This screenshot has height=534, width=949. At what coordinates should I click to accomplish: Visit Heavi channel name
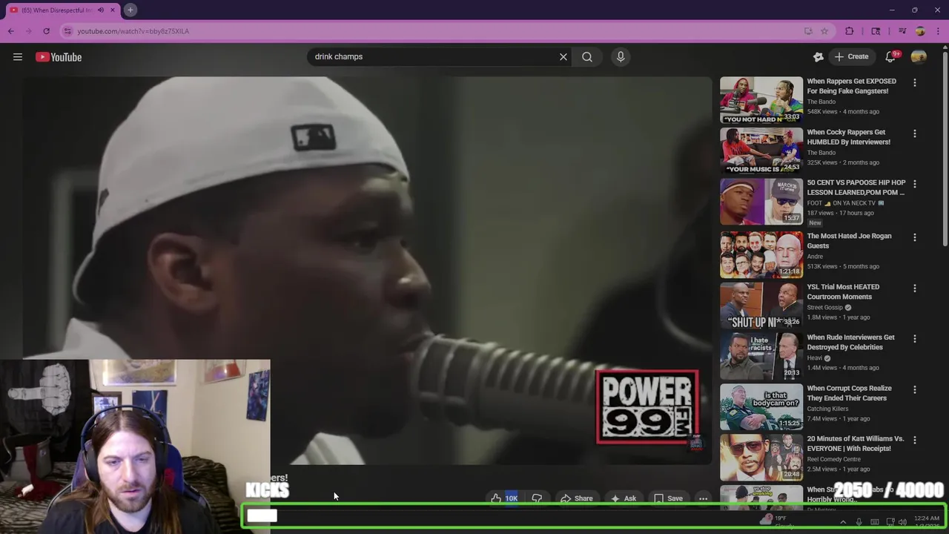pyautogui.click(x=814, y=358)
